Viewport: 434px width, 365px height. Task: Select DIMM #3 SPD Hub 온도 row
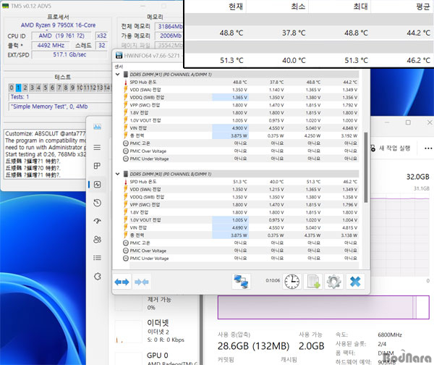pos(241,182)
